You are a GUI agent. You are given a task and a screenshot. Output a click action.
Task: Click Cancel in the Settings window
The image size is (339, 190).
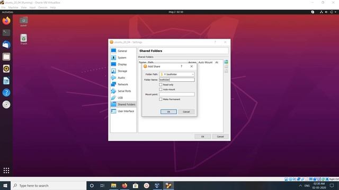pos(220,137)
